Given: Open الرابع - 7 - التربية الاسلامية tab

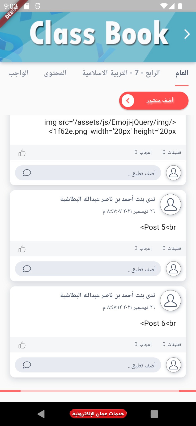Looking at the screenshot, I should [121, 73].
